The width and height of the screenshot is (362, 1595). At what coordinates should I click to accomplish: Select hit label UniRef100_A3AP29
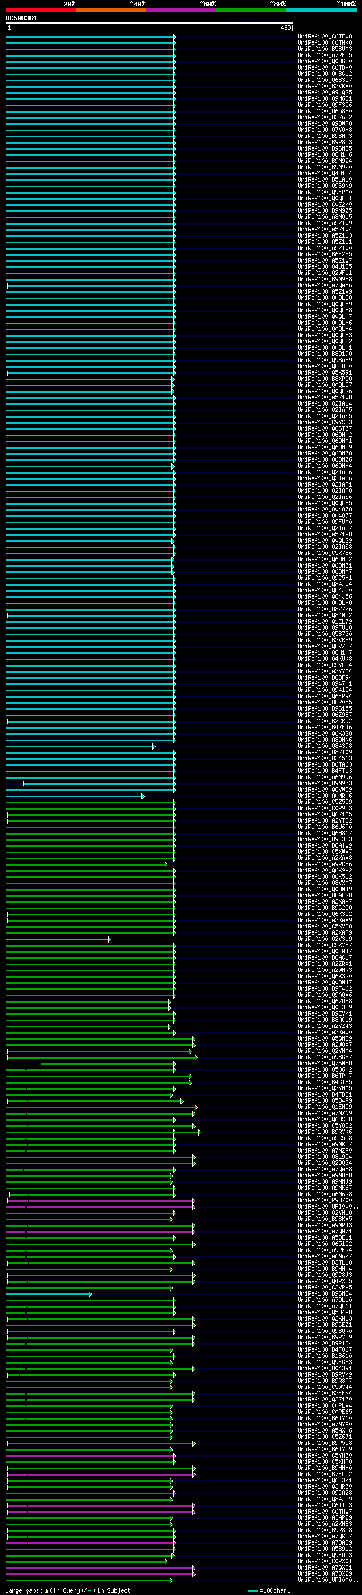[x=325, y=1517]
